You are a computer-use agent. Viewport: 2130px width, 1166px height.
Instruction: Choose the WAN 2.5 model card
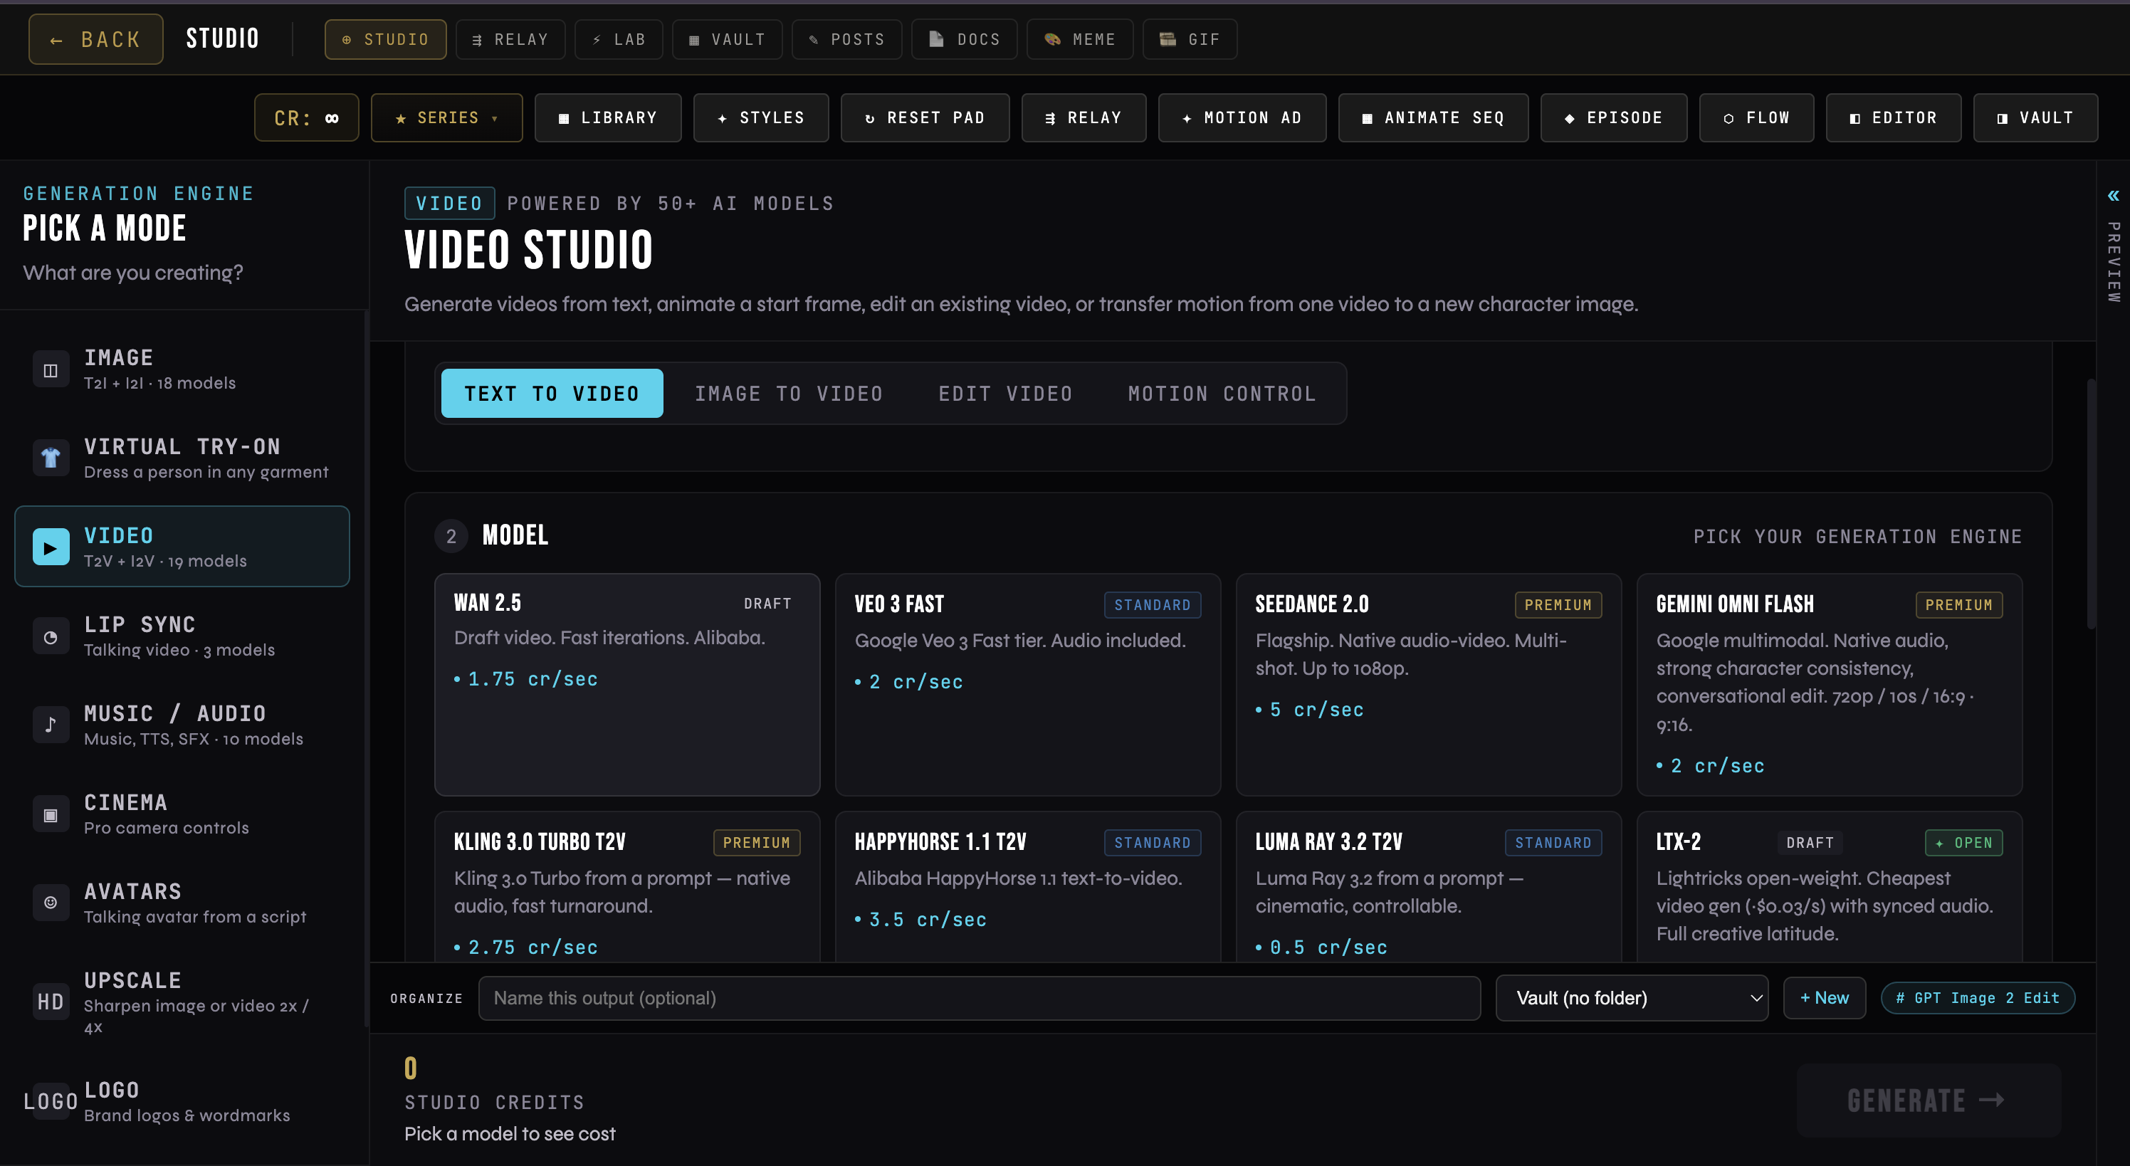click(x=626, y=684)
